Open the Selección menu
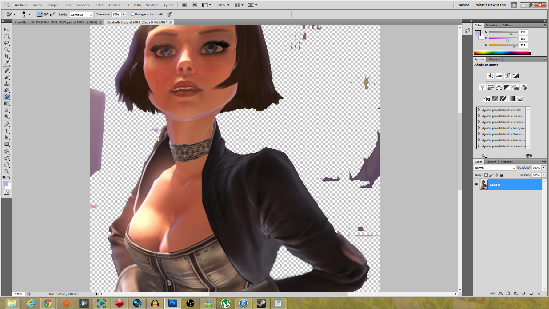Viewport: 549px width, 309px height. [x=83, y=5]
